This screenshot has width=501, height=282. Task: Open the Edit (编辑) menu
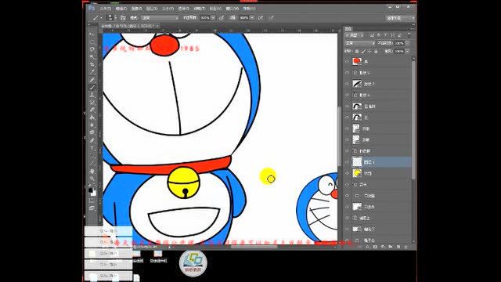point(121,9)
